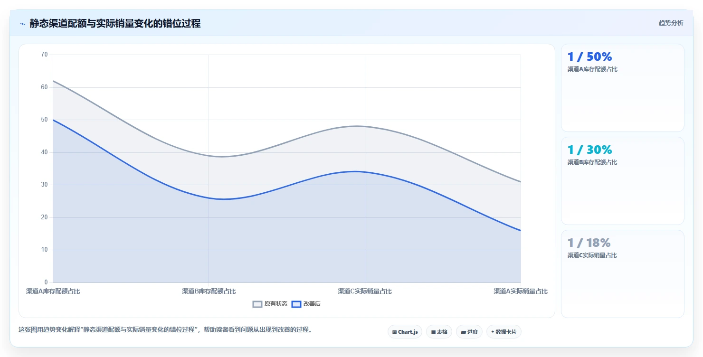Select the Chart.js tag

pos(405,332)
